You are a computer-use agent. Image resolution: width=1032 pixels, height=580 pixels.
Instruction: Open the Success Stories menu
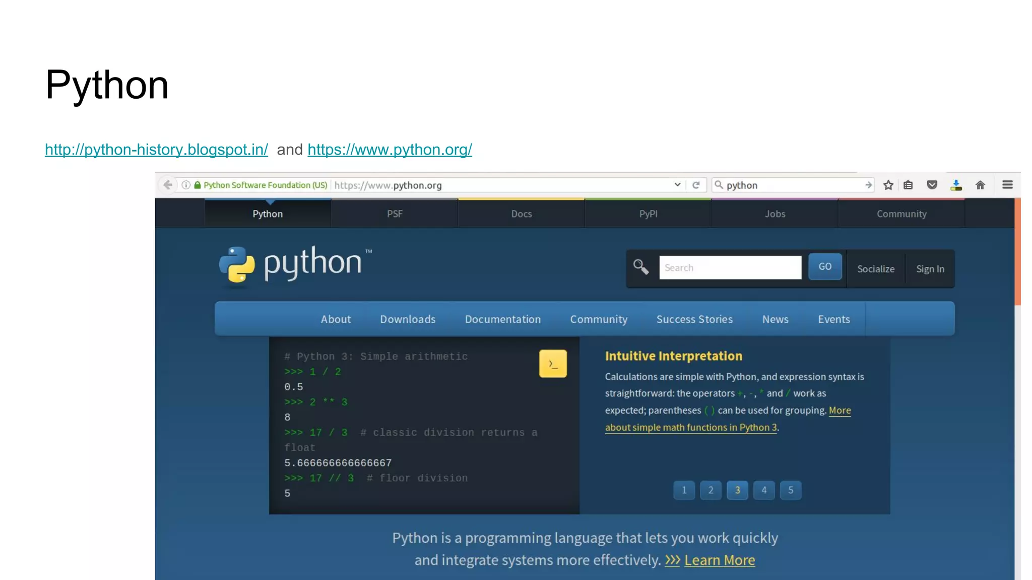(694, 319)
